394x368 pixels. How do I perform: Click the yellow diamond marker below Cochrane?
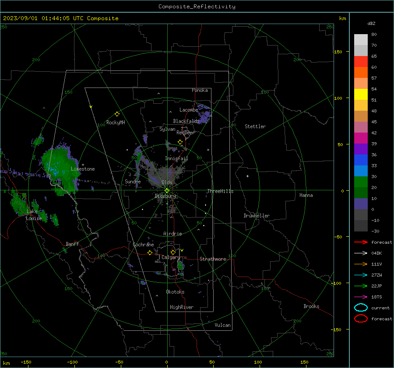pyautogui.click(x=150, y=252)
